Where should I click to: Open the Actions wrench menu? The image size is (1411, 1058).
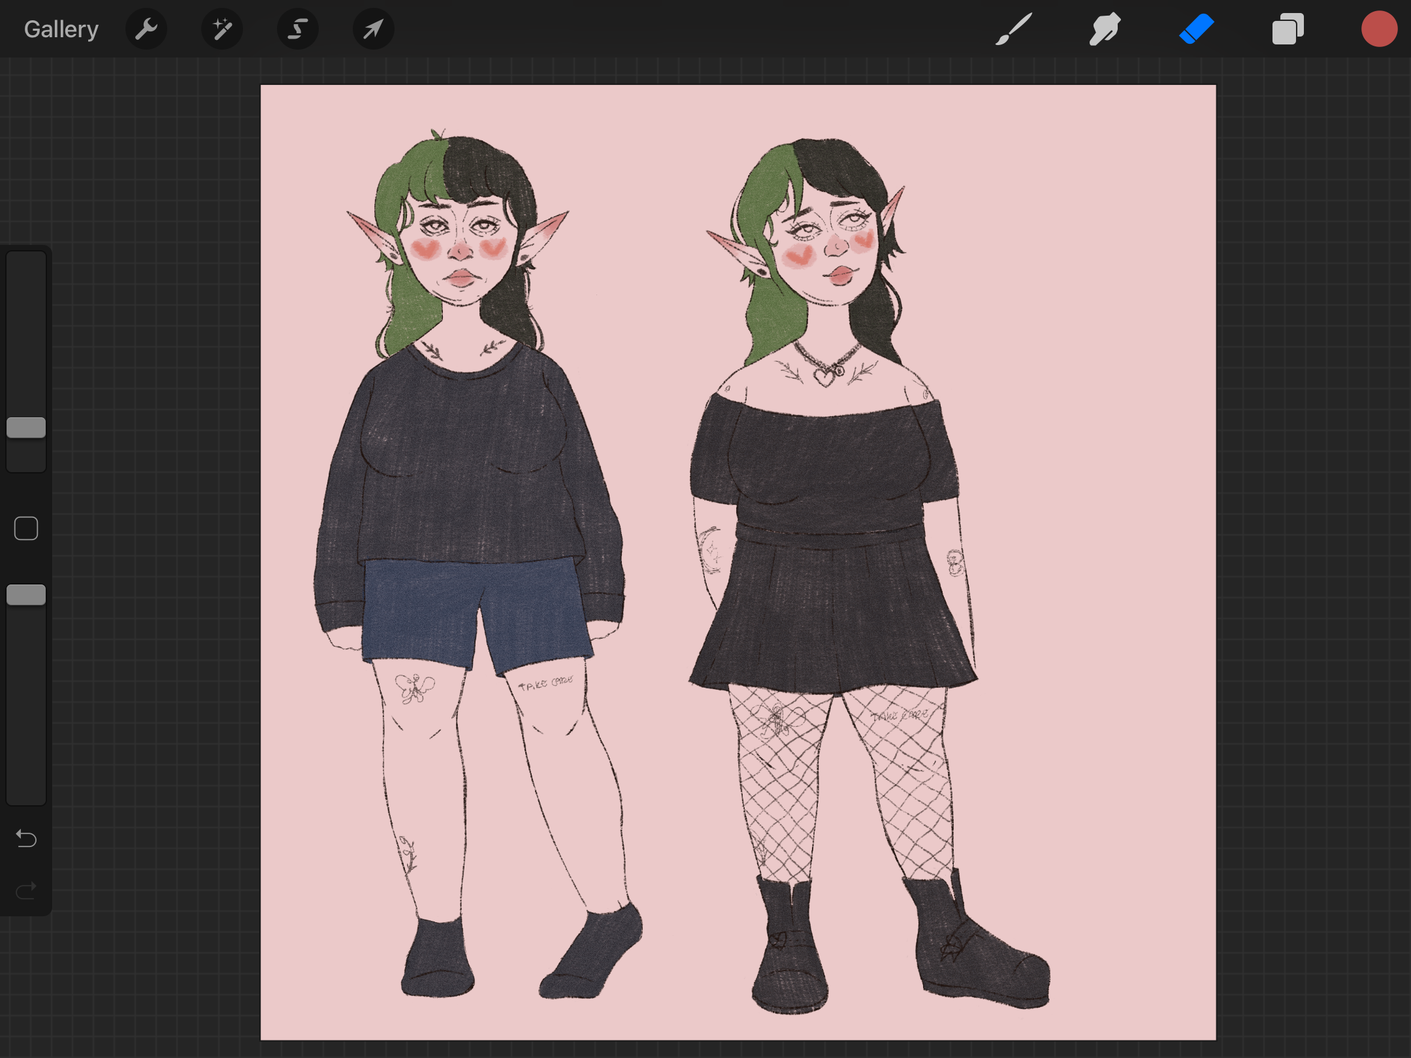point(146,29)
